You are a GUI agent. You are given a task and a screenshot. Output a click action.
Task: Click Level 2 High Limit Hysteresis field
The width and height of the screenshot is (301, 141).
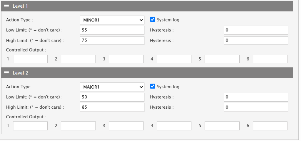[256, 107]
